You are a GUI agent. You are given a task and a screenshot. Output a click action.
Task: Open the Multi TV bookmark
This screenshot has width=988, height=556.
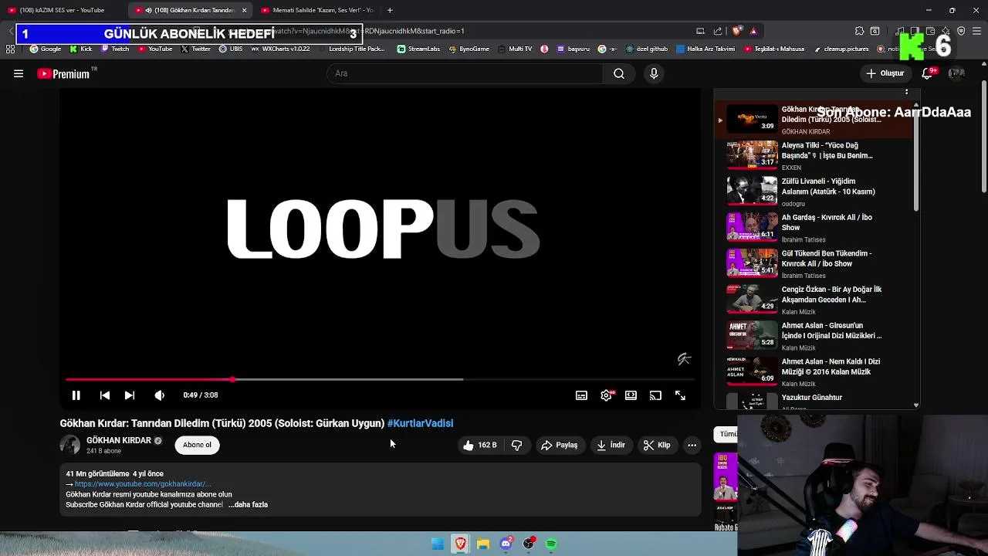(515, 49)
